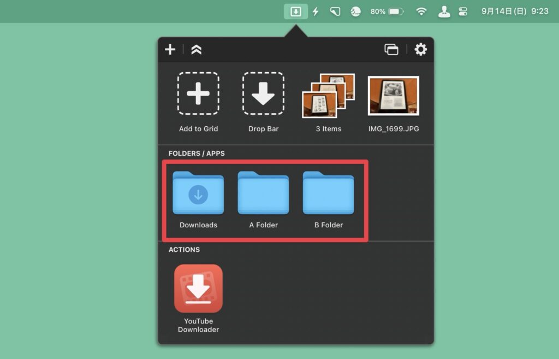
Task: Open Dropzone settings via the gear icon
Action: [x=420, y=50]
